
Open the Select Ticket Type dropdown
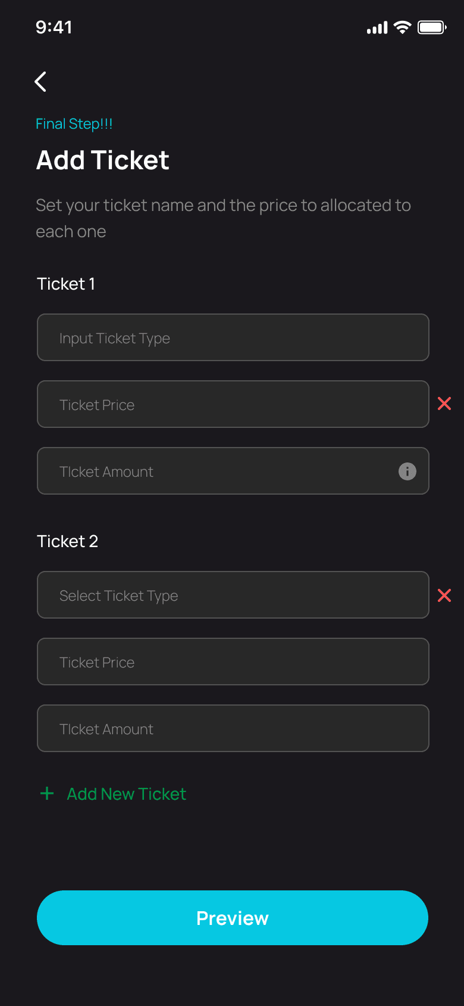[233, 595]
